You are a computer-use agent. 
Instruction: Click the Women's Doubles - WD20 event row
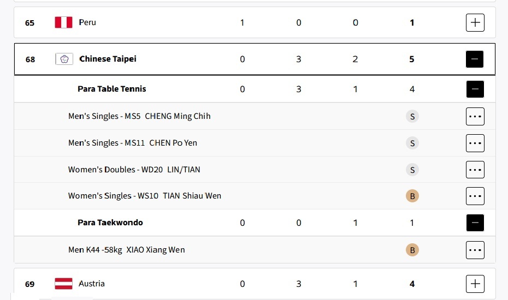(255, 170)
